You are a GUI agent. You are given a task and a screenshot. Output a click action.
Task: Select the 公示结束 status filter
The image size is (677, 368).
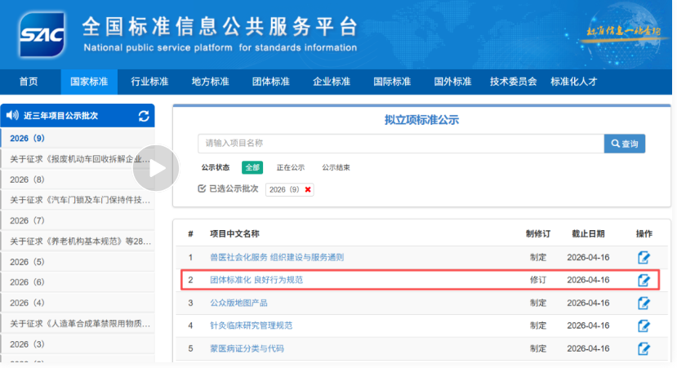click(x=336, y=167)
